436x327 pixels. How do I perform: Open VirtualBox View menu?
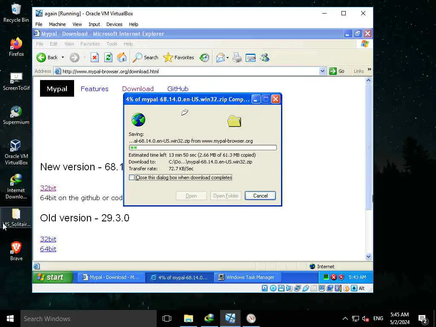pyautogui.click(x=77, y=24)
